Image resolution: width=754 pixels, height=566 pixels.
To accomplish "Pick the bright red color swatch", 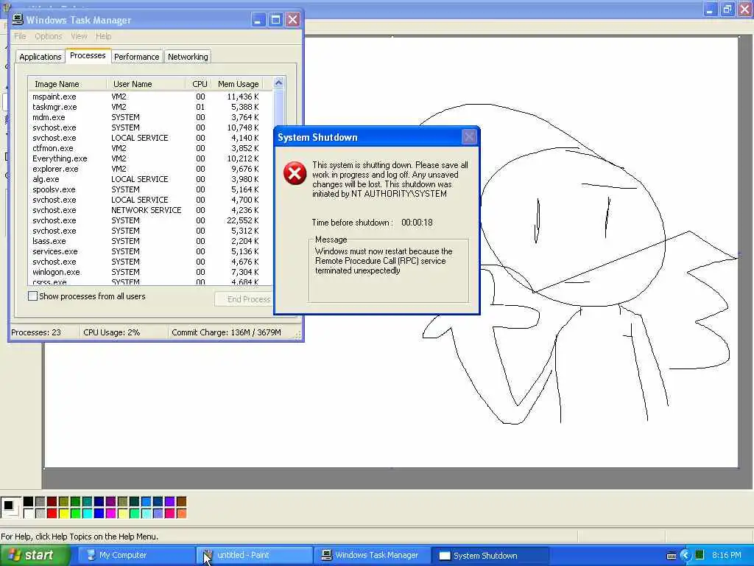I will [x=52, y=513].
